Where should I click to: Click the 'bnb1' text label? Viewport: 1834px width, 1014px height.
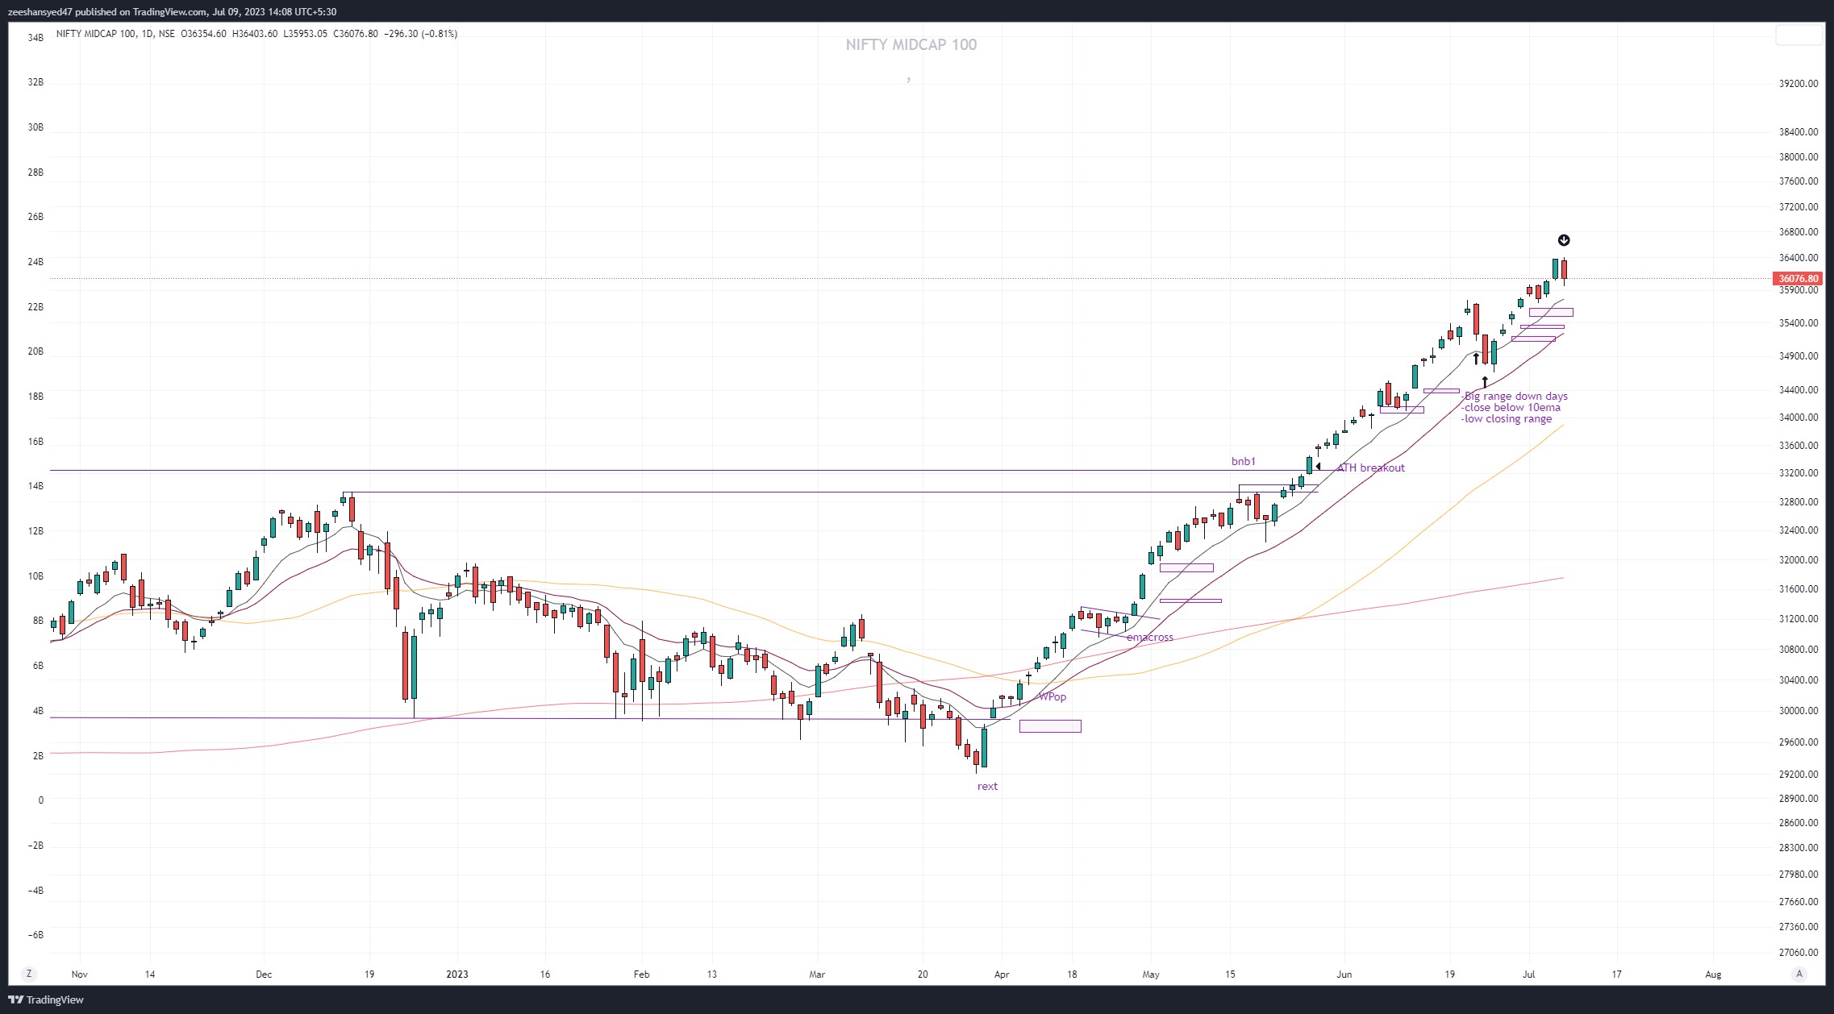tap(1243, 461)
